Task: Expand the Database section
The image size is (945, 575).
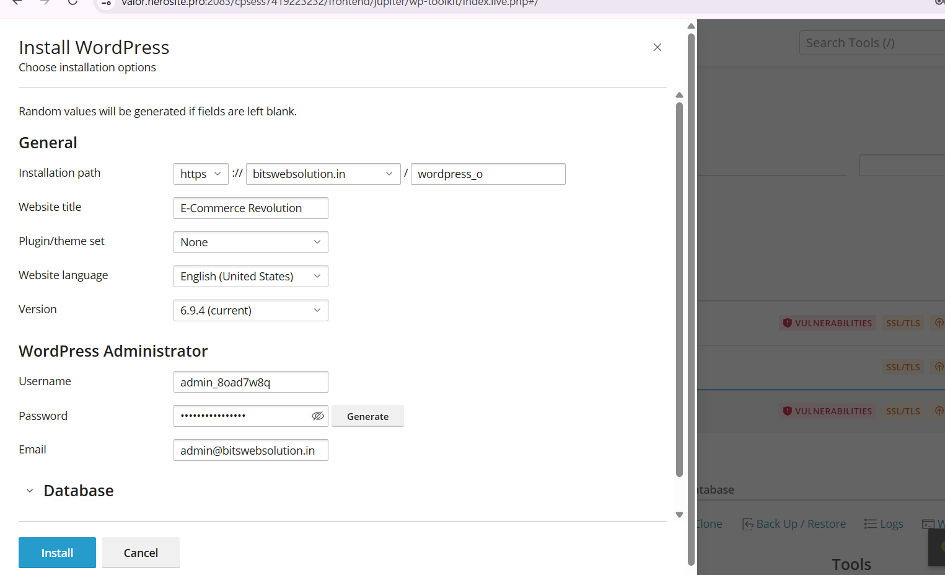Action: 30,490
